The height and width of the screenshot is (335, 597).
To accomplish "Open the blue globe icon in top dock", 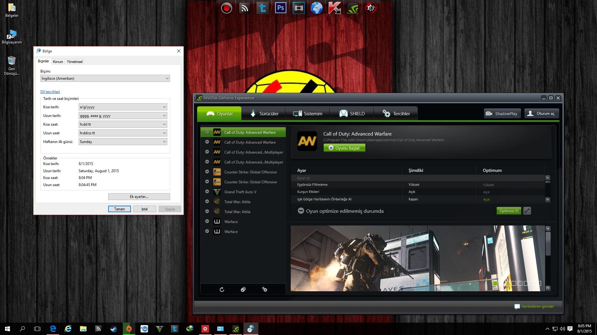I will click(317, 8).
